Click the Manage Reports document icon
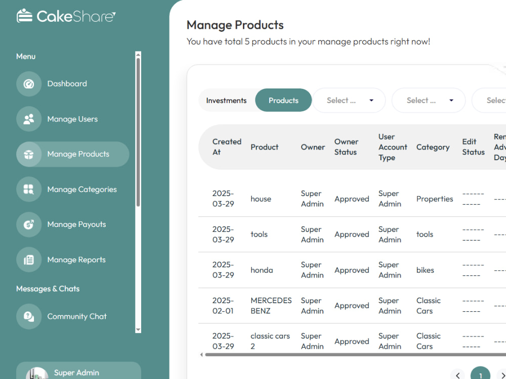The width and height of the screenshot is (506, 379). point(29,260)
